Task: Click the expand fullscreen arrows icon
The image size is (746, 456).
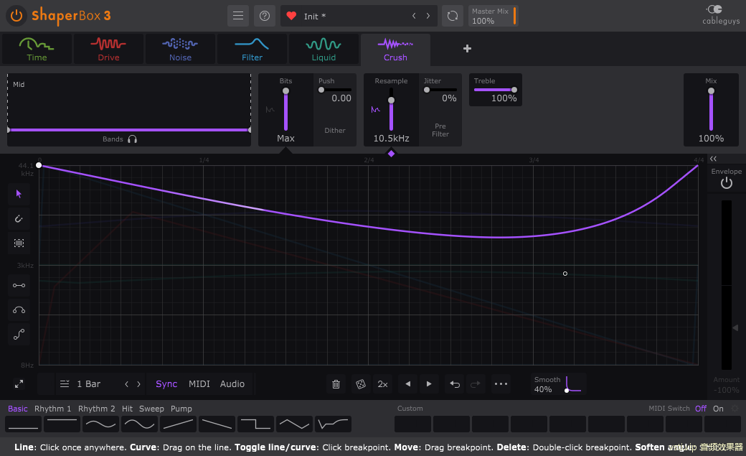Action: pyautogui.click(x=19, y=384)
